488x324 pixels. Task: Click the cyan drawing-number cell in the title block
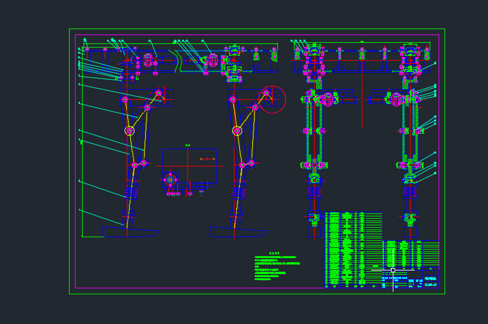pos(431,285)
